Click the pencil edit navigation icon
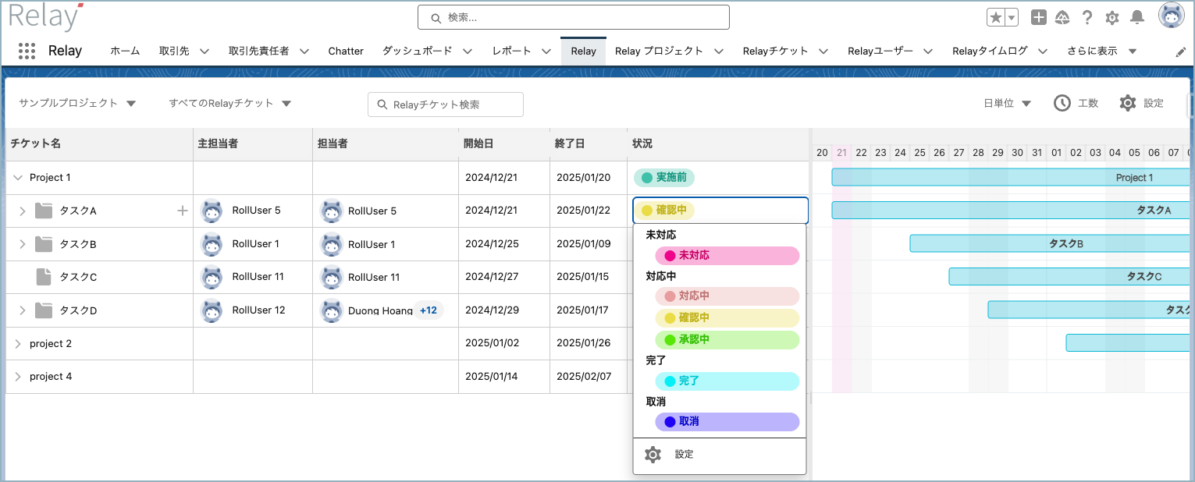This screenshot has height=482, width=1195. (x=1181, y=51)
